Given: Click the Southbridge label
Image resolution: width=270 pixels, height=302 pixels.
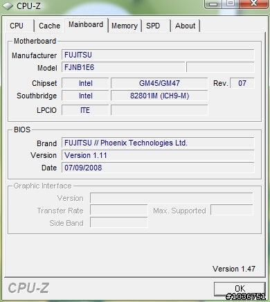Looking at the screenshot, I should 37,96.
